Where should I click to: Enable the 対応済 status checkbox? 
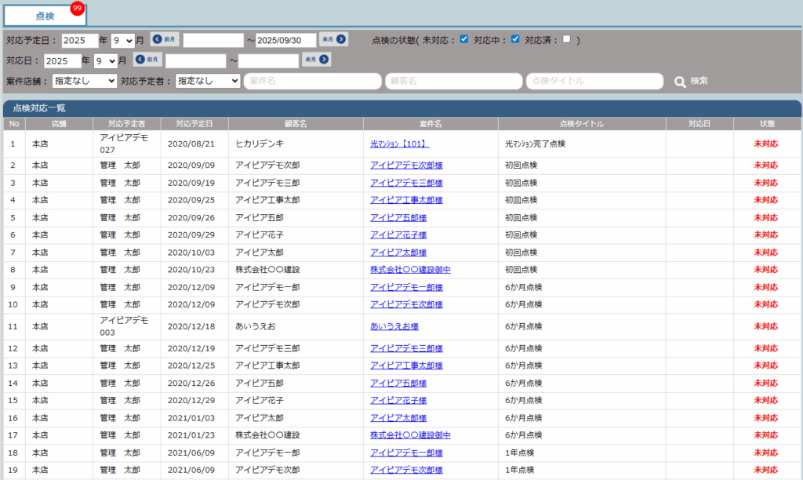[x=566, y=39]
